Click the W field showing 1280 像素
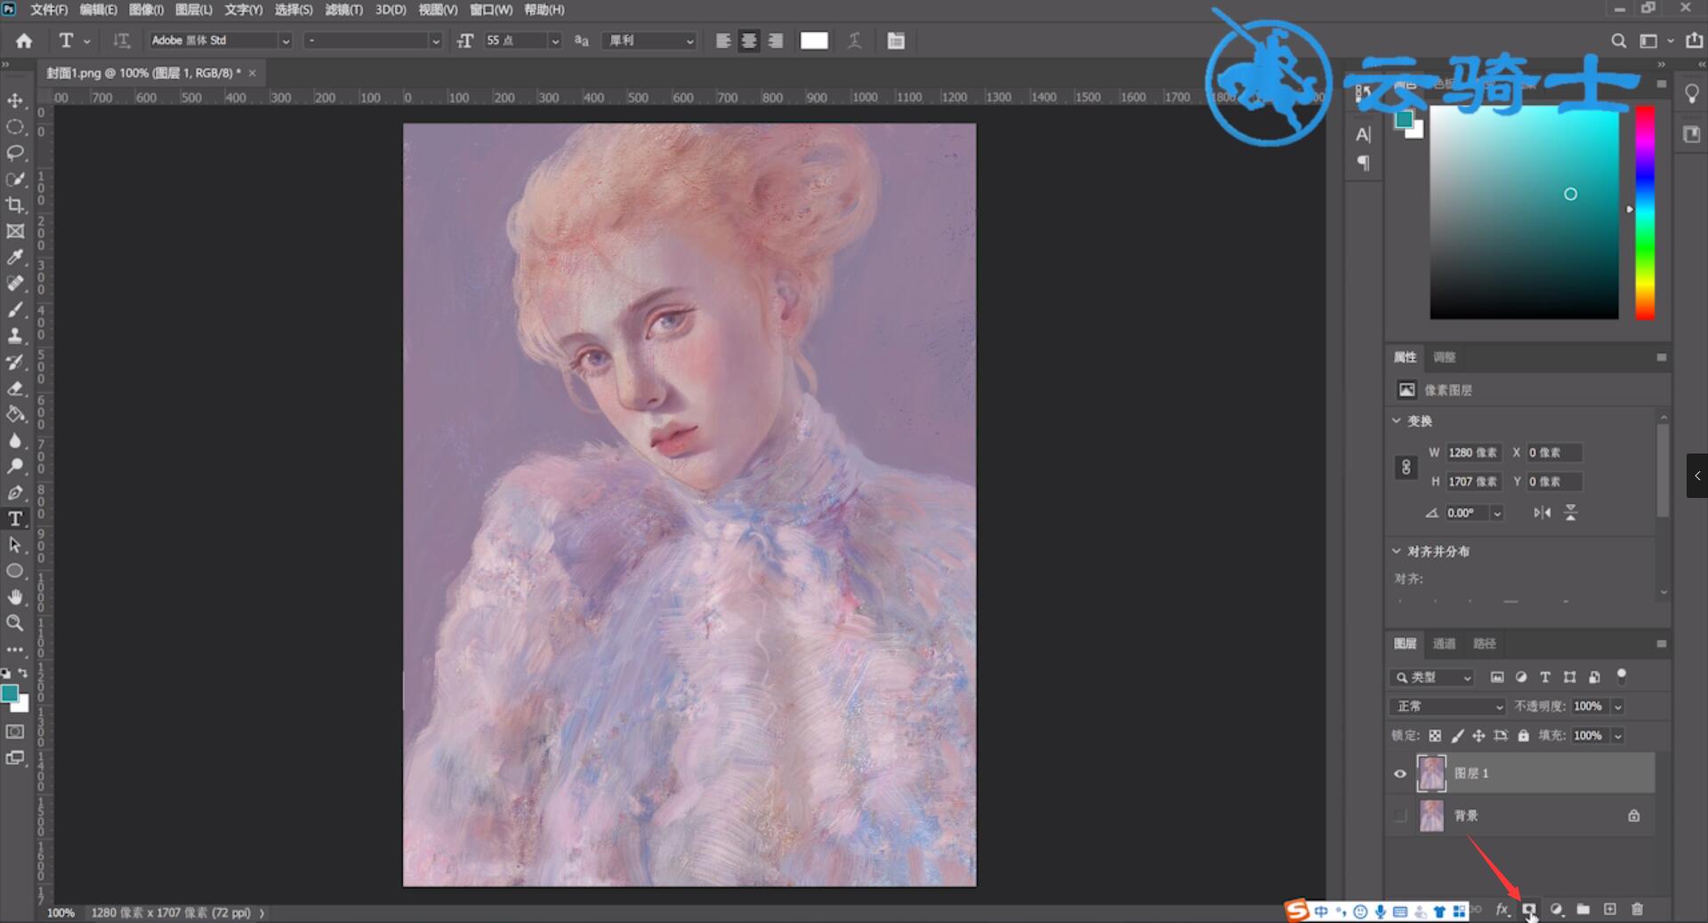 click(x=1473, y=453)
